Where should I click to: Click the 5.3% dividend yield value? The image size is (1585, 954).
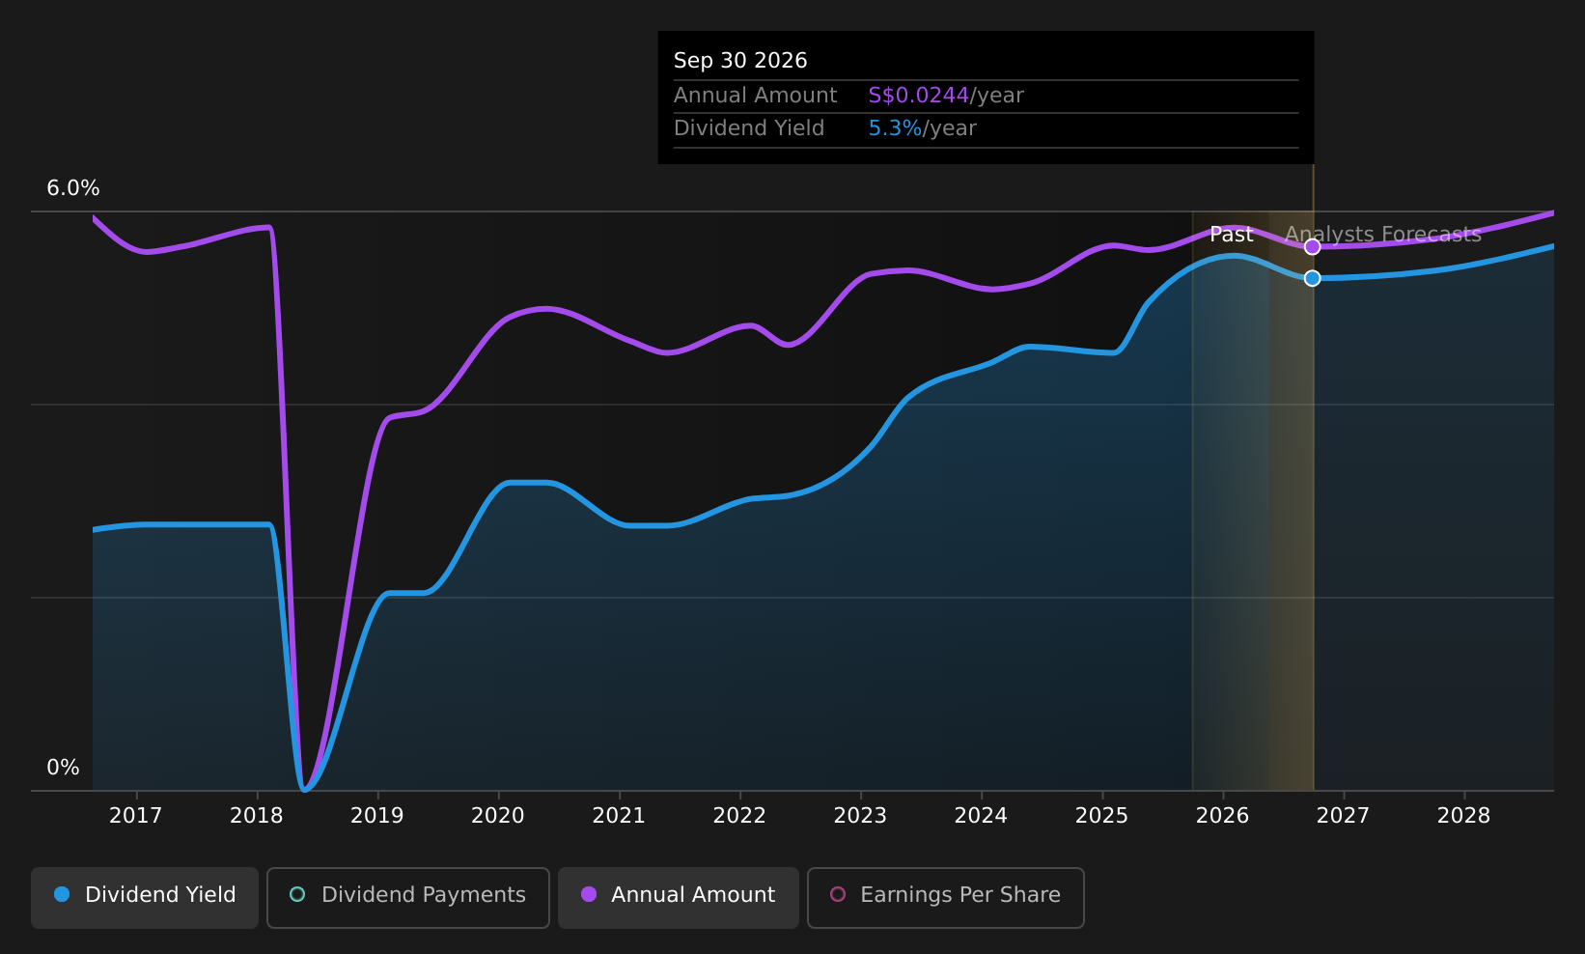895,128
